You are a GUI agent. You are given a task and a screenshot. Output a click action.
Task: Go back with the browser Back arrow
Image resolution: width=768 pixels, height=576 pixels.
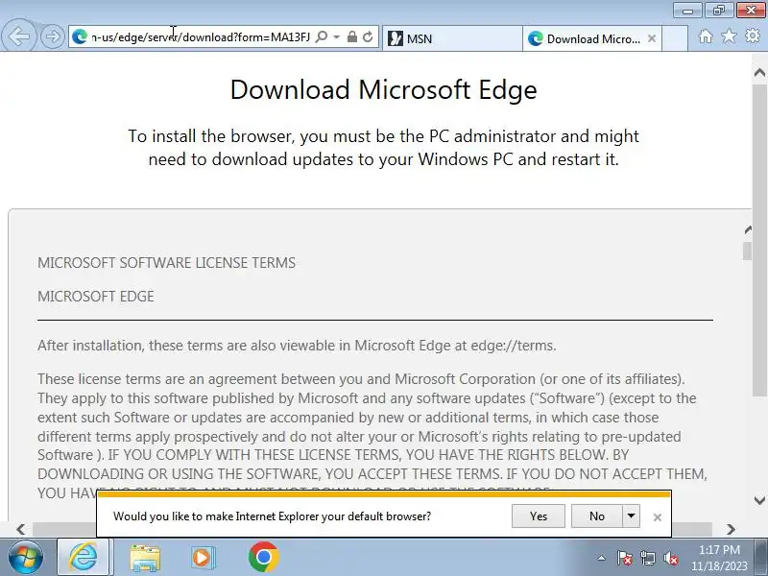(x=18, y=36)
